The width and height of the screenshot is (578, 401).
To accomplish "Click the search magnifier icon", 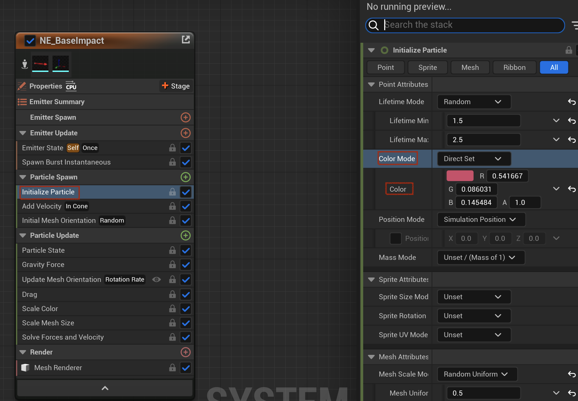I will [373, 25].
